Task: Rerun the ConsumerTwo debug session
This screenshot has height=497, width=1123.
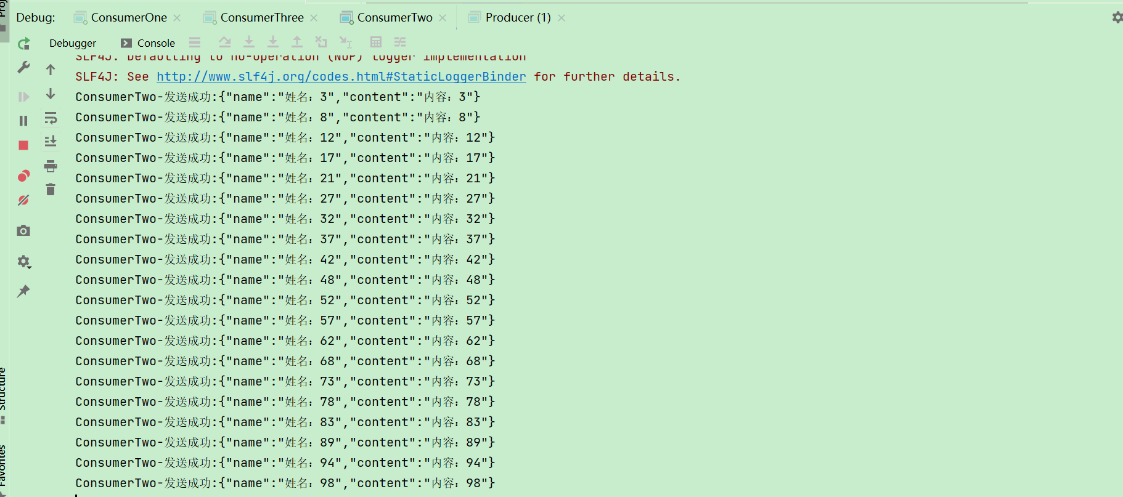Action: 23,44
